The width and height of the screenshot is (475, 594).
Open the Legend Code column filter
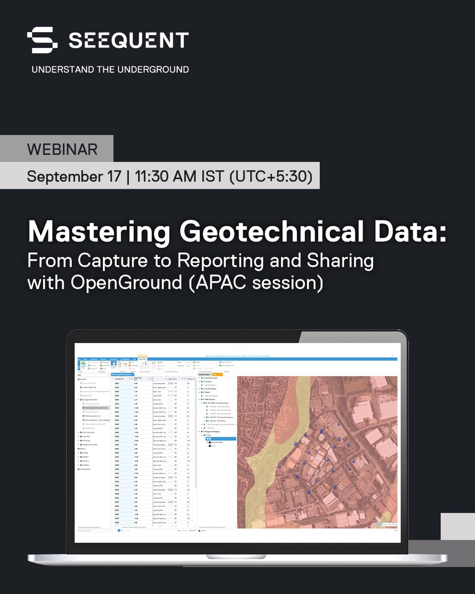point(183,379)
